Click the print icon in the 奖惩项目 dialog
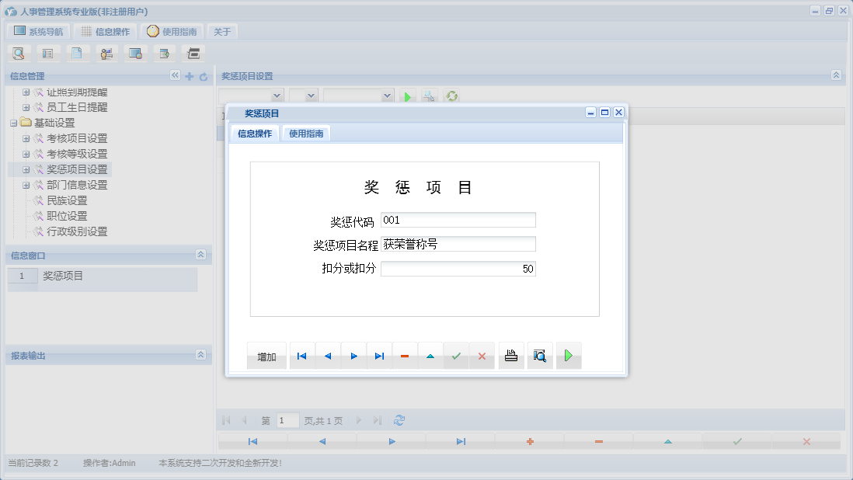The width and height of the screenshot is (853, 480). tap(511, 355)
